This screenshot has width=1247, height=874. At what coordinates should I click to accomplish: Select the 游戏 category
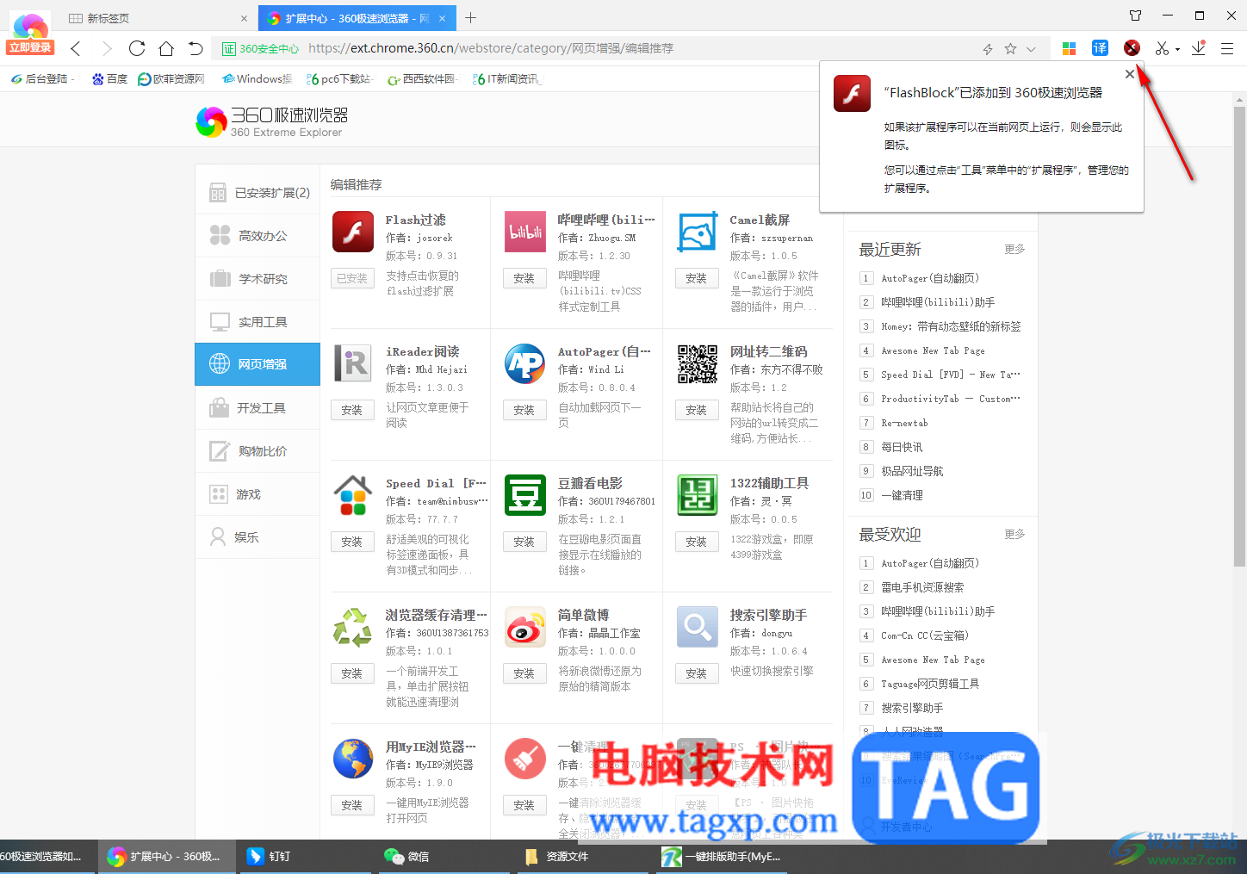[x=257, y=494]
